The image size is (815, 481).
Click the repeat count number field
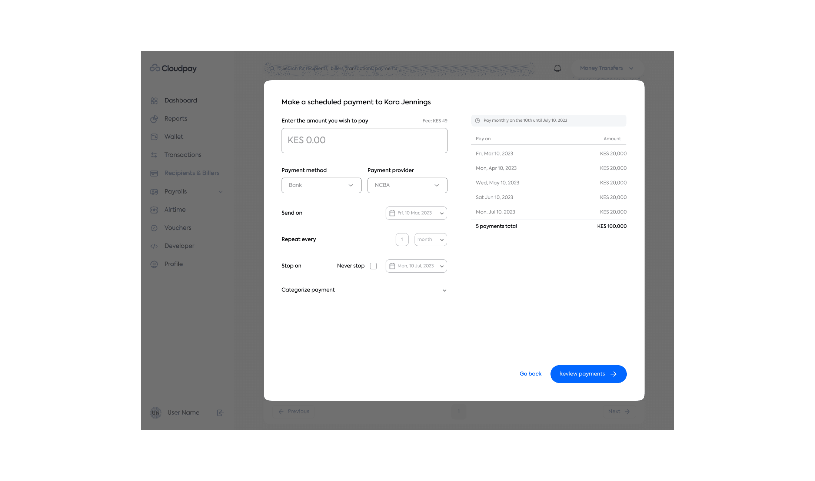pos(402,240)
